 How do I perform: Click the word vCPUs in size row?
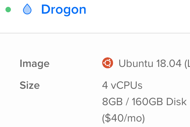pyautogui.click(x=127, y=85)
